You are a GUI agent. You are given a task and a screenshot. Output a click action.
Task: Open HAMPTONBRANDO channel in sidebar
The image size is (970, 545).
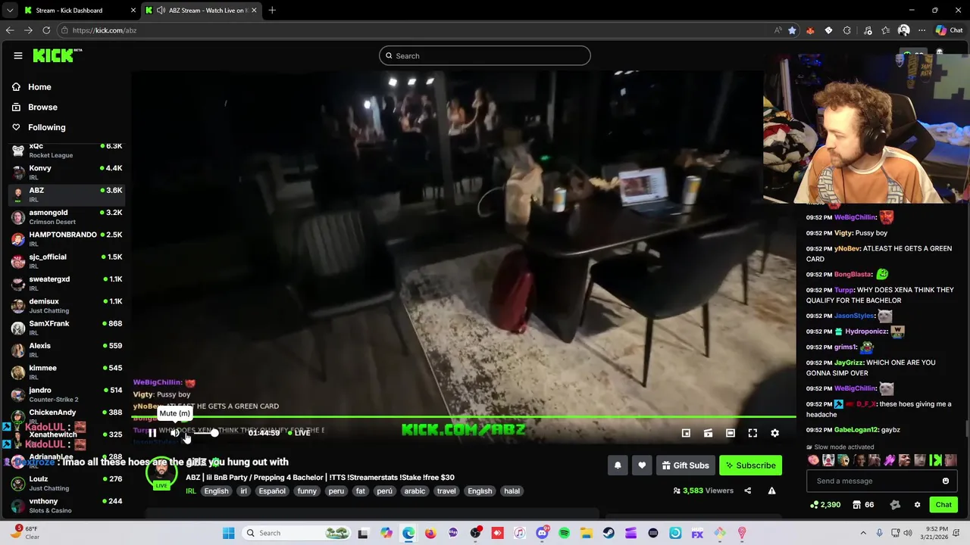click(67, 239)
